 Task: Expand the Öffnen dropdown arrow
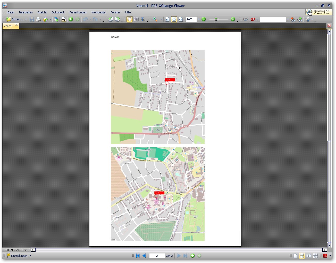[x=26, y=19]
